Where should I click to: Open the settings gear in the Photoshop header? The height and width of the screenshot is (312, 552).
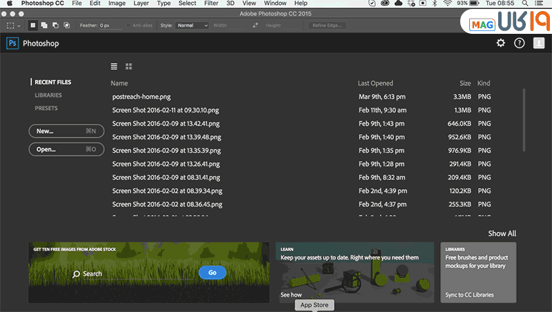501,43
